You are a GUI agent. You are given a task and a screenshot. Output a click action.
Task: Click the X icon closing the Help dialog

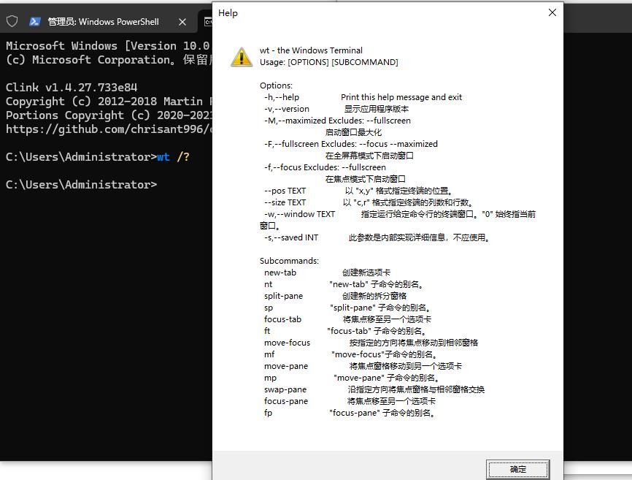click(552, 12)
